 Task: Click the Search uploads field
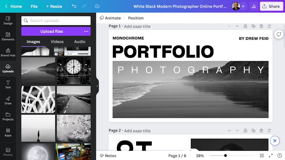coord(56,21)
